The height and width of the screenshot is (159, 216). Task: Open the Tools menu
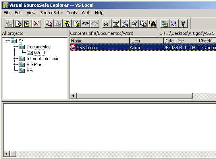click(72, 13)
